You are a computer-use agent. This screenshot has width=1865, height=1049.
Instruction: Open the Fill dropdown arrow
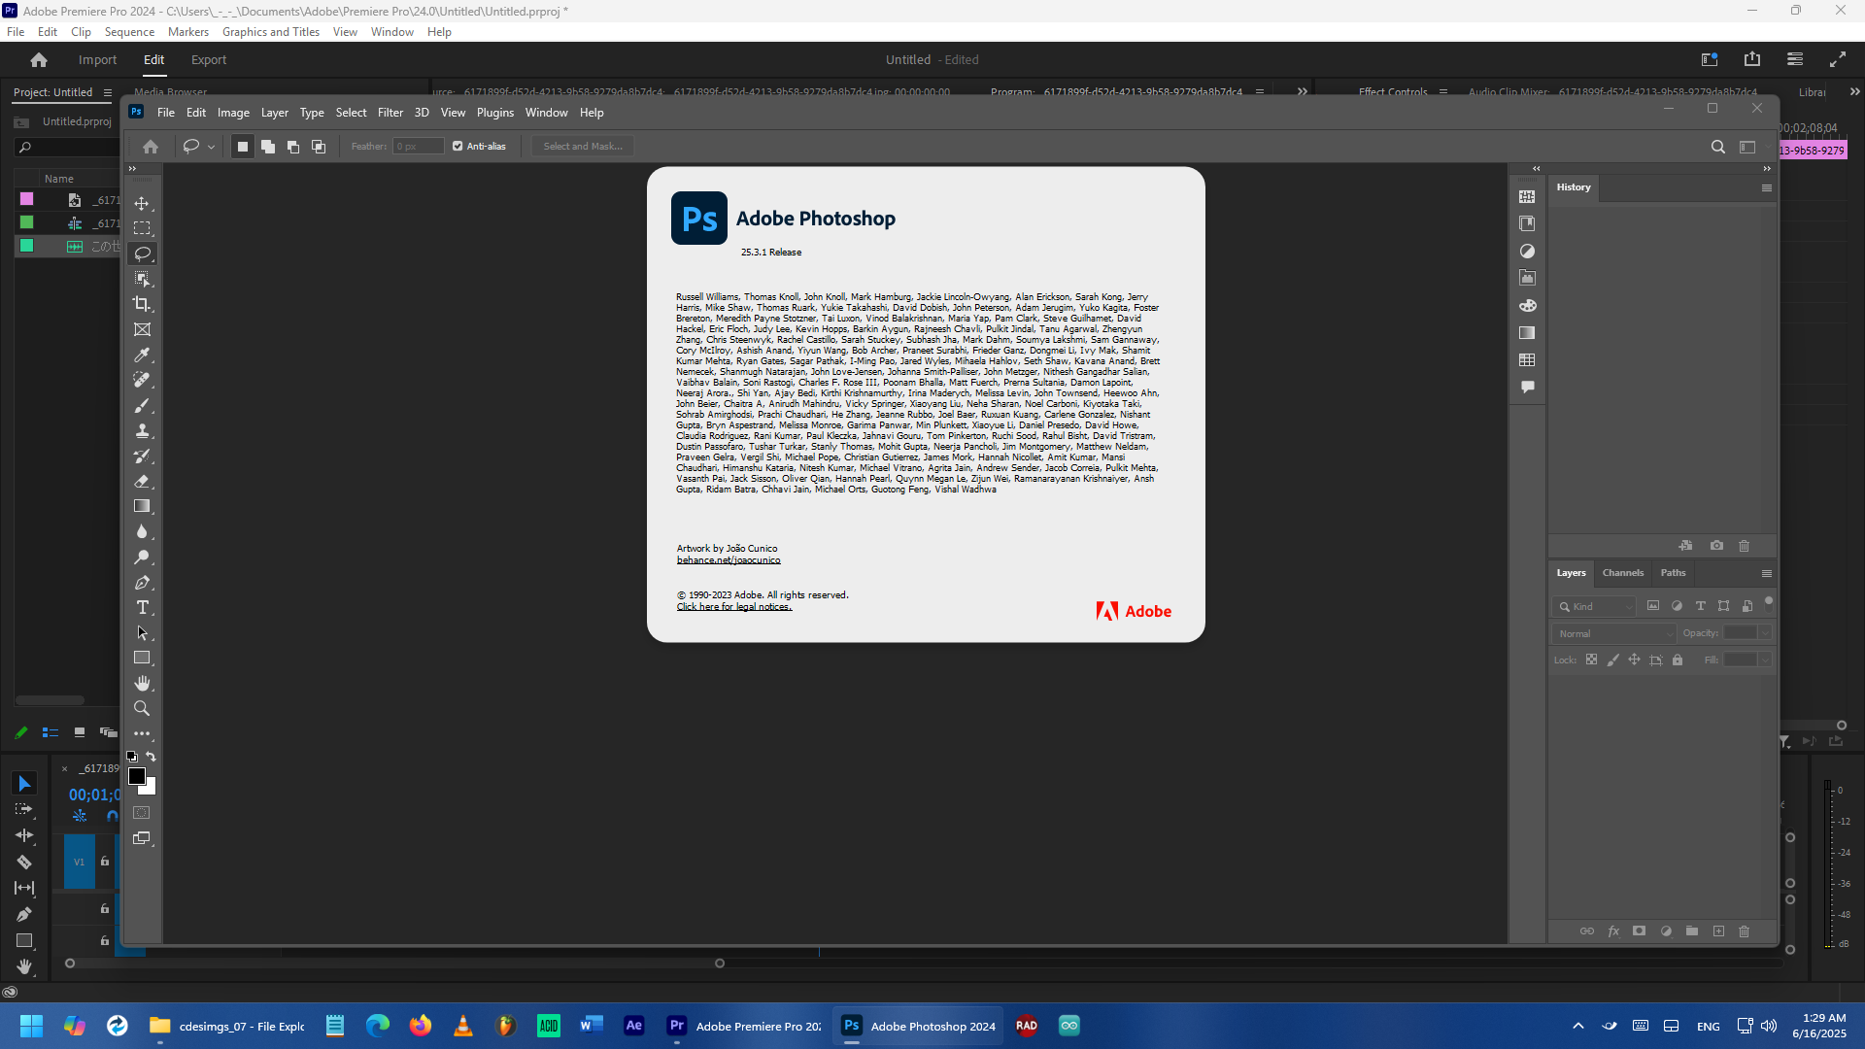[1765, 660]
